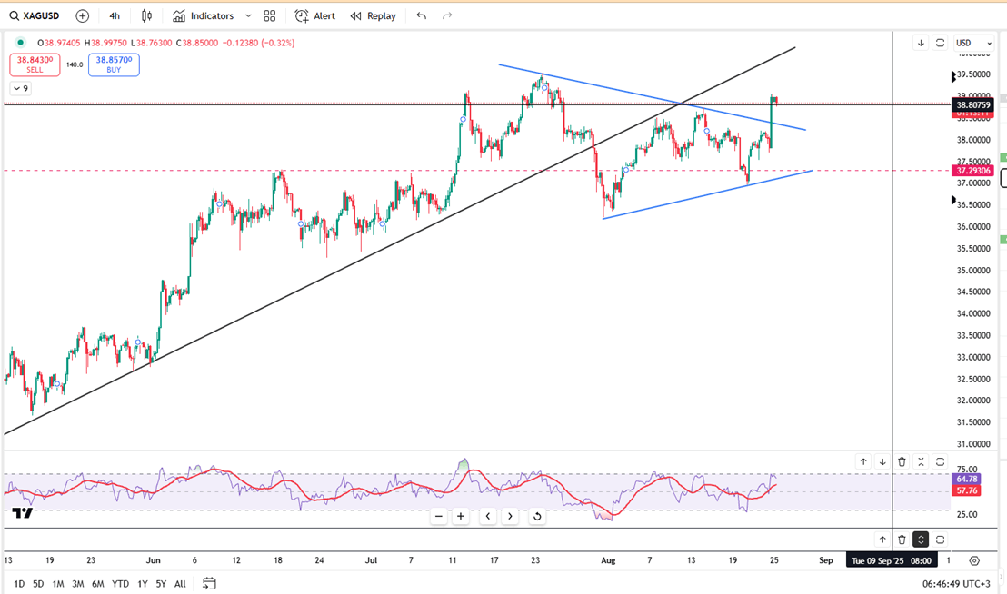Open the favorite indicators dropdown arrow
The height and width of the screenshot is (594, 1007).
[x=248, y=16]
